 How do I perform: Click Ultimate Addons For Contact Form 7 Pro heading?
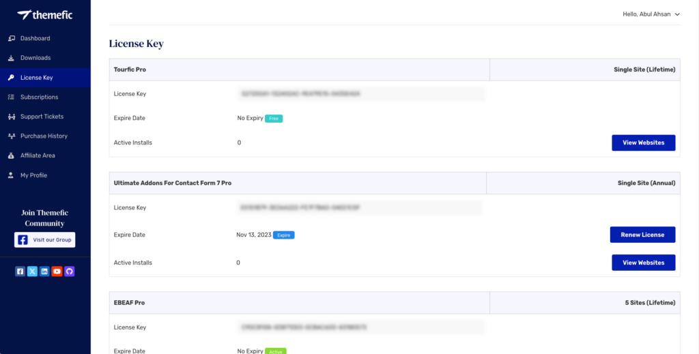pos(173,183)
